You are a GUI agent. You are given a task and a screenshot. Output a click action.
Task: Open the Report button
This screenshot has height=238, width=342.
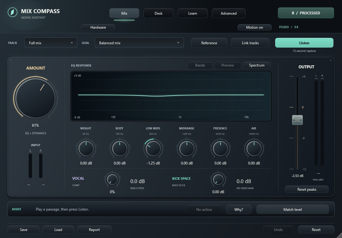coord(94,229)
